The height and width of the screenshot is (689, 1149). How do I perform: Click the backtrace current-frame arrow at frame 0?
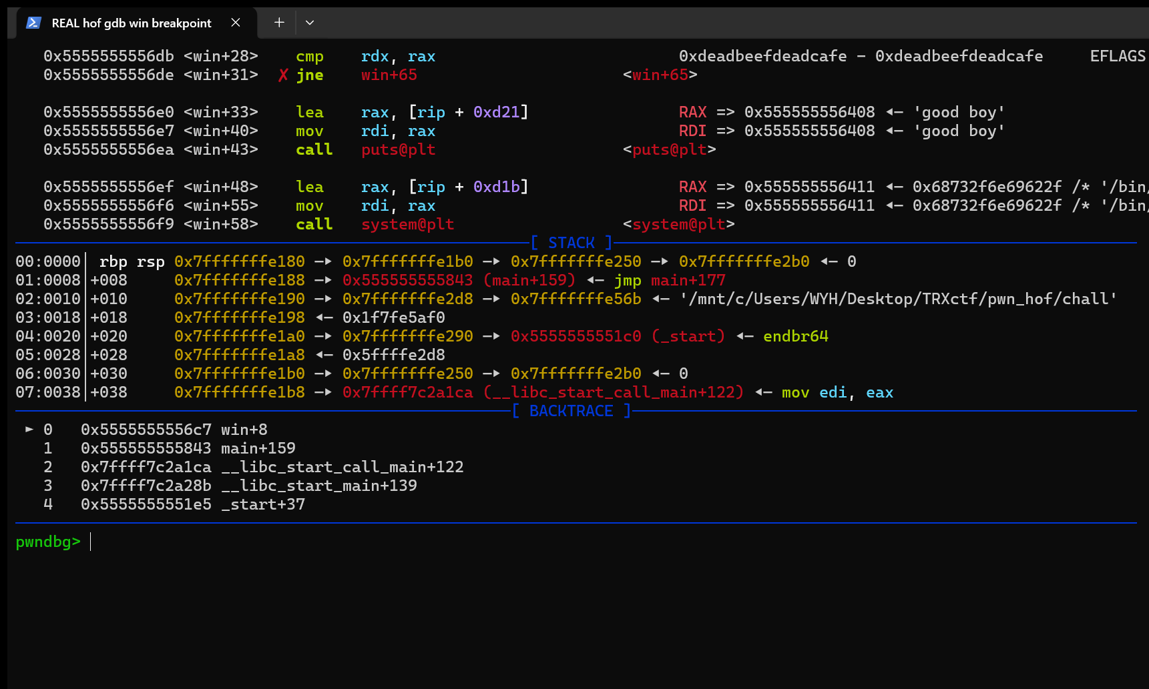[29, 429]
